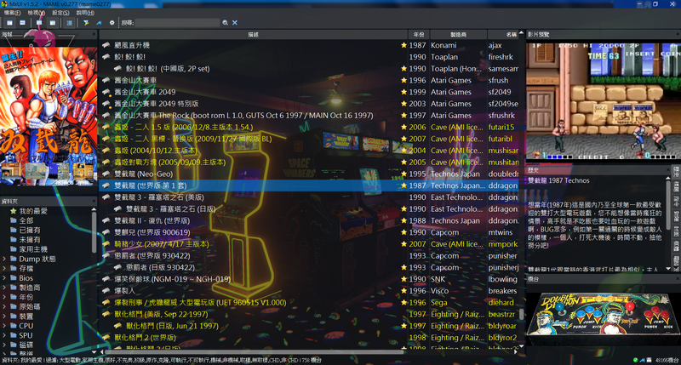Expand the 原始碼 tree node
681x365 pixels.
[4, 306]
